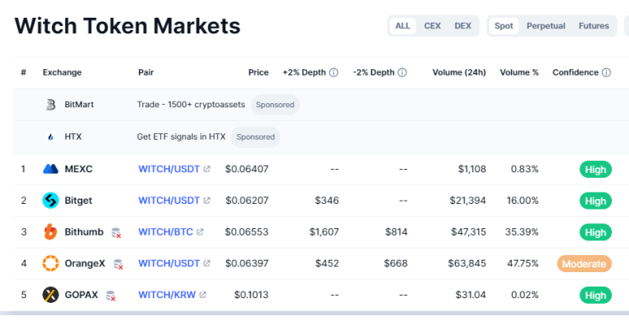Click the database warning icon next to GOPAX
The height and width of the screenshot is (320, 629).
[x=111, y=296]
